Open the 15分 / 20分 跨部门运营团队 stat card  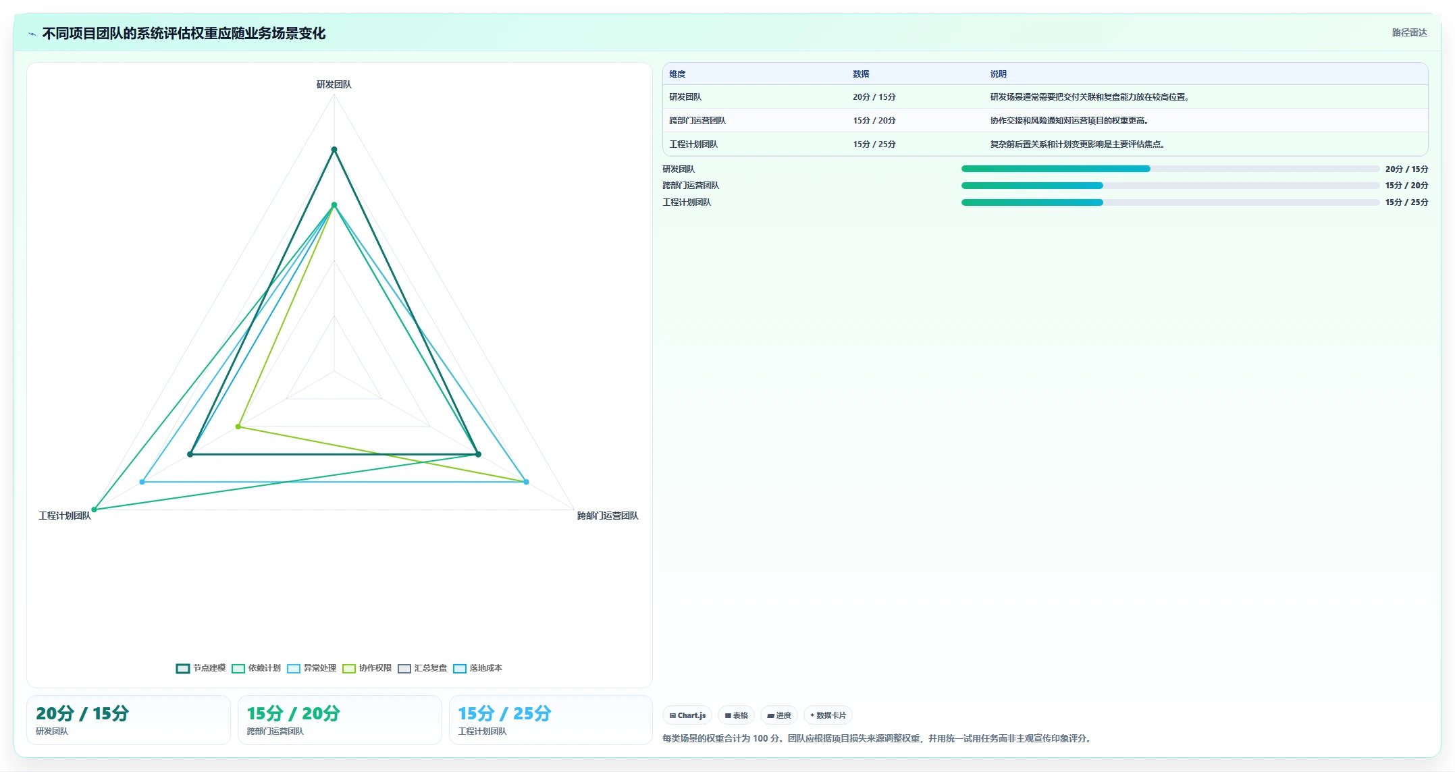click(x=340, y=720)
